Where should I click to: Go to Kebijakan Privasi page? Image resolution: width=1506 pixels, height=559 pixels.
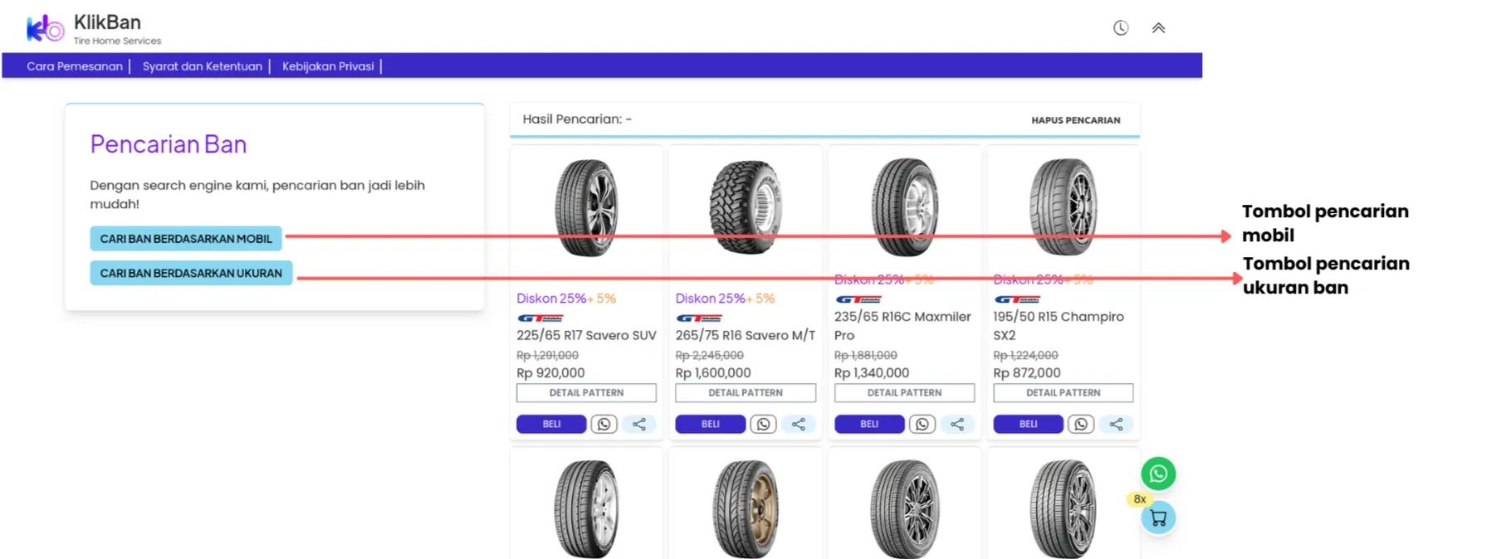327,66
